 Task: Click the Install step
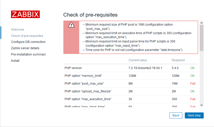[x=15, y=61]
